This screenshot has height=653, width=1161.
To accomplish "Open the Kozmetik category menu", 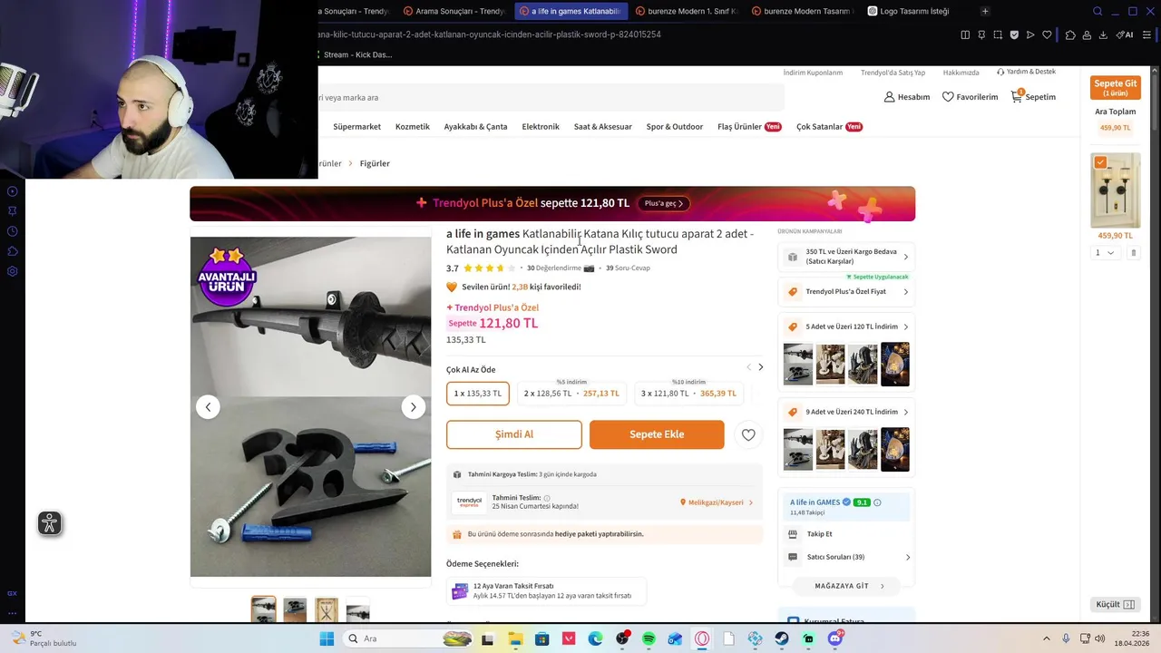I will coord(413,127).
